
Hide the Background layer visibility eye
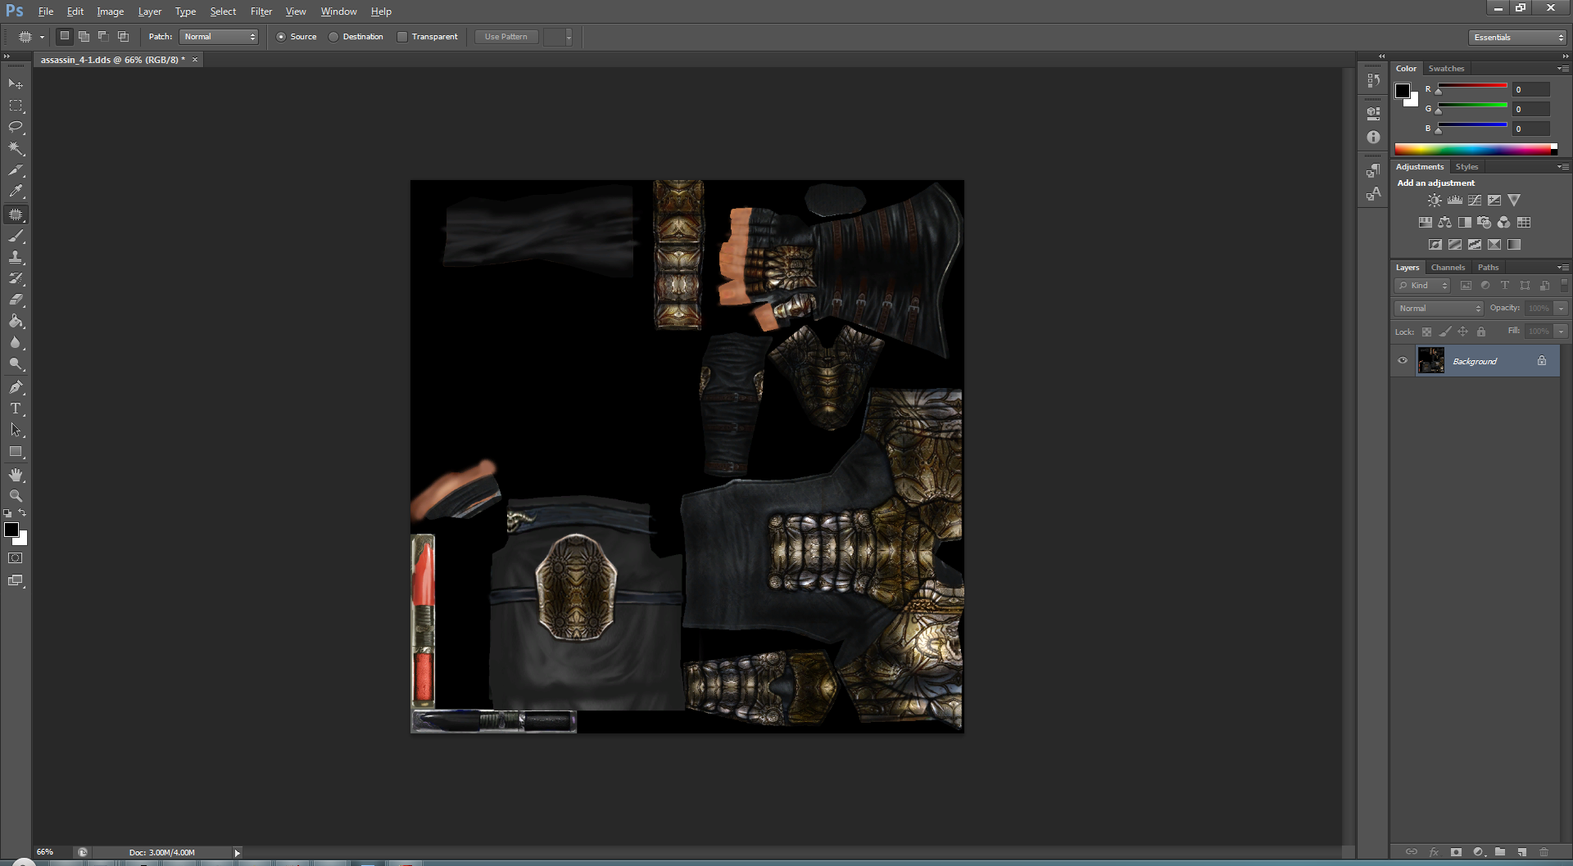pos(1403,361)
